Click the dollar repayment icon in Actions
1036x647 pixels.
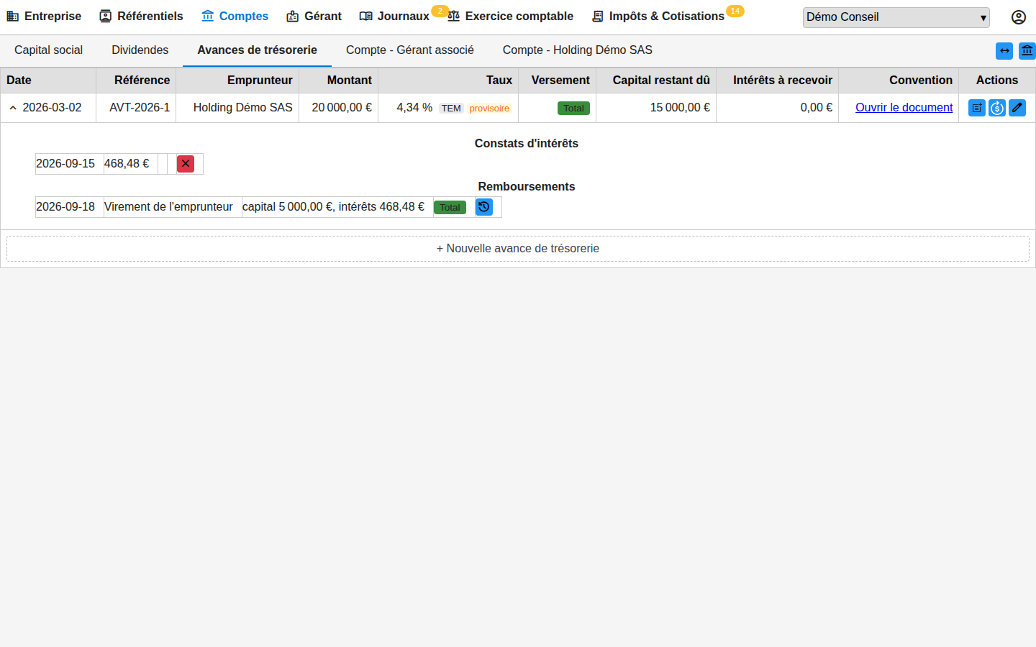[x=997, y=108]
